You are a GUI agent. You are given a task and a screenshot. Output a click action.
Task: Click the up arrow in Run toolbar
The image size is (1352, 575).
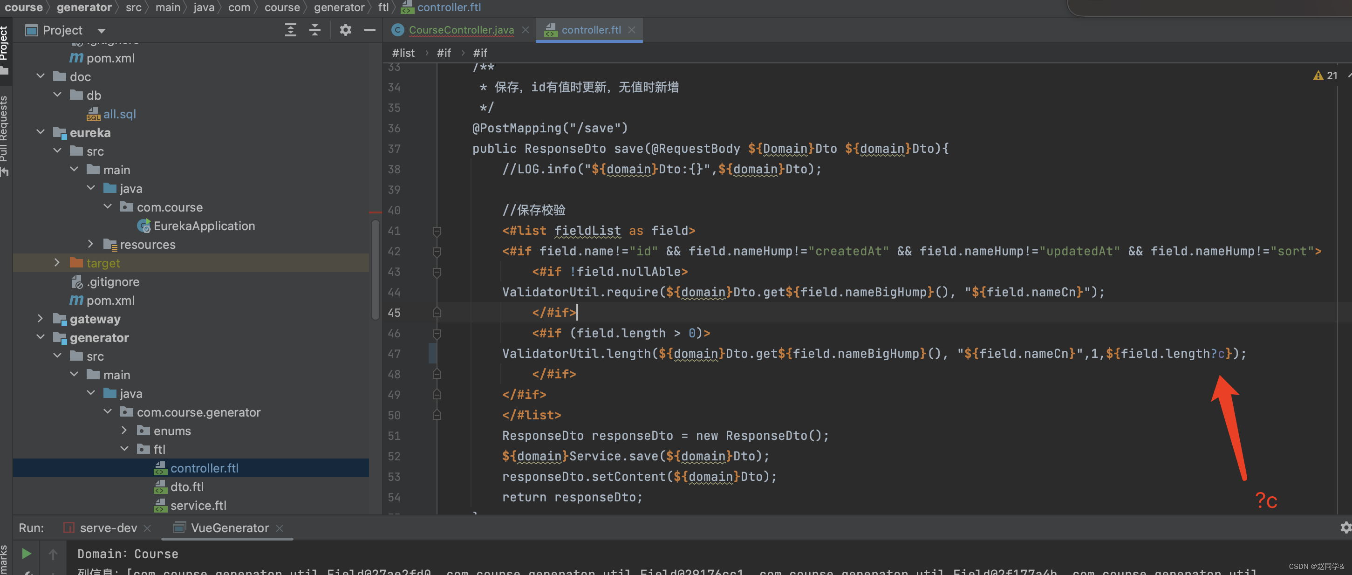click(x=53, y=554)
